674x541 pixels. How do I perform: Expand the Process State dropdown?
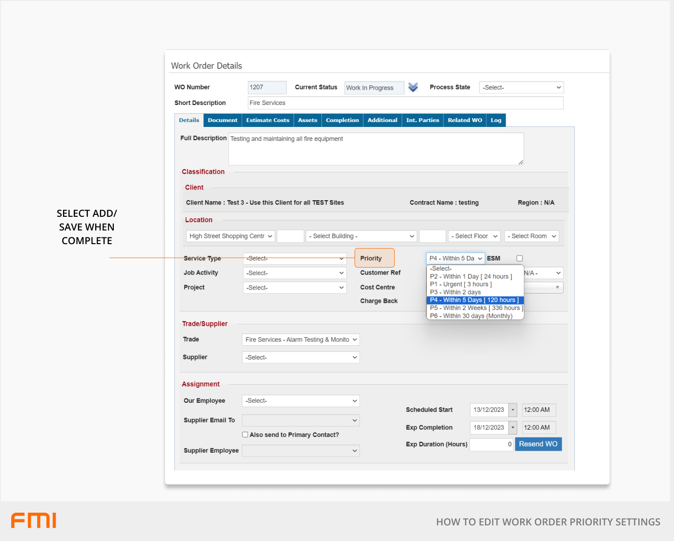coord(521,87)
